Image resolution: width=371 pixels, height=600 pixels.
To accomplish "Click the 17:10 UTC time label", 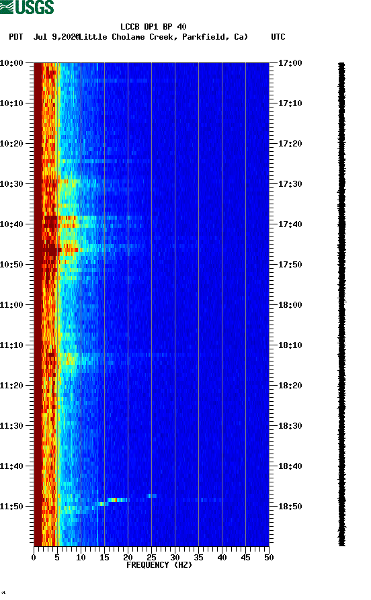I will click(x=290, y=103).
